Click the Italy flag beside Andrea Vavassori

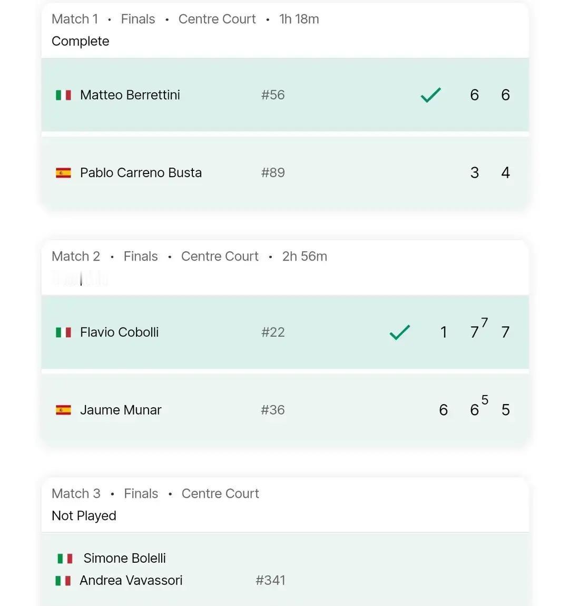63,581
